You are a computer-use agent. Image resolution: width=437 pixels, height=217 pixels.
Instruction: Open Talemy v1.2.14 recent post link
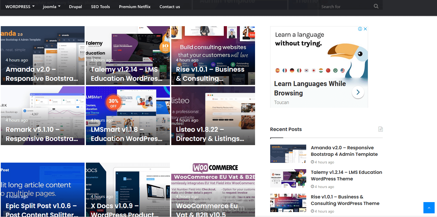pos(346,175)
